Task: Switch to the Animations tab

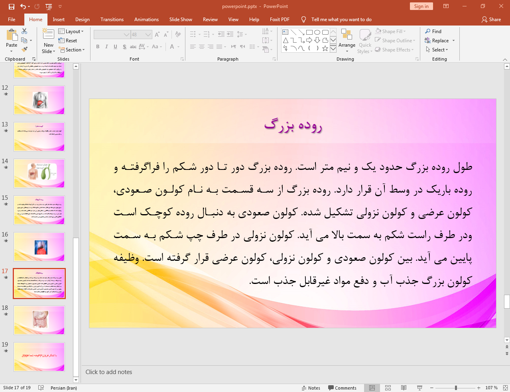Action: tap(146, 20)
